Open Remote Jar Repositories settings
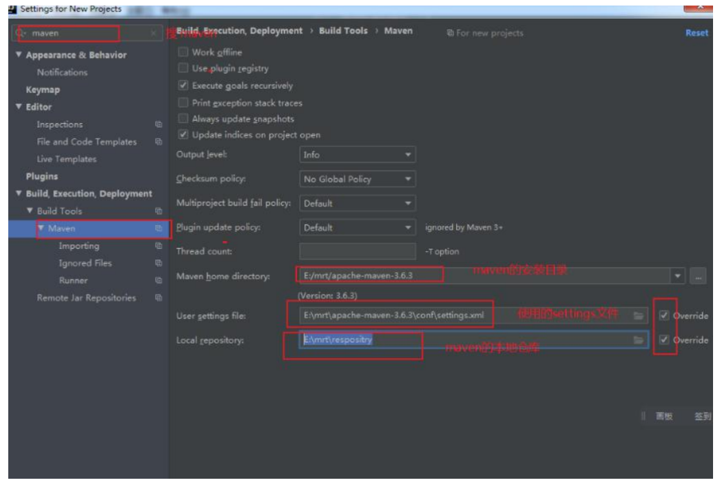This screenshot has width=722, height=487. (x=87, y=298)
